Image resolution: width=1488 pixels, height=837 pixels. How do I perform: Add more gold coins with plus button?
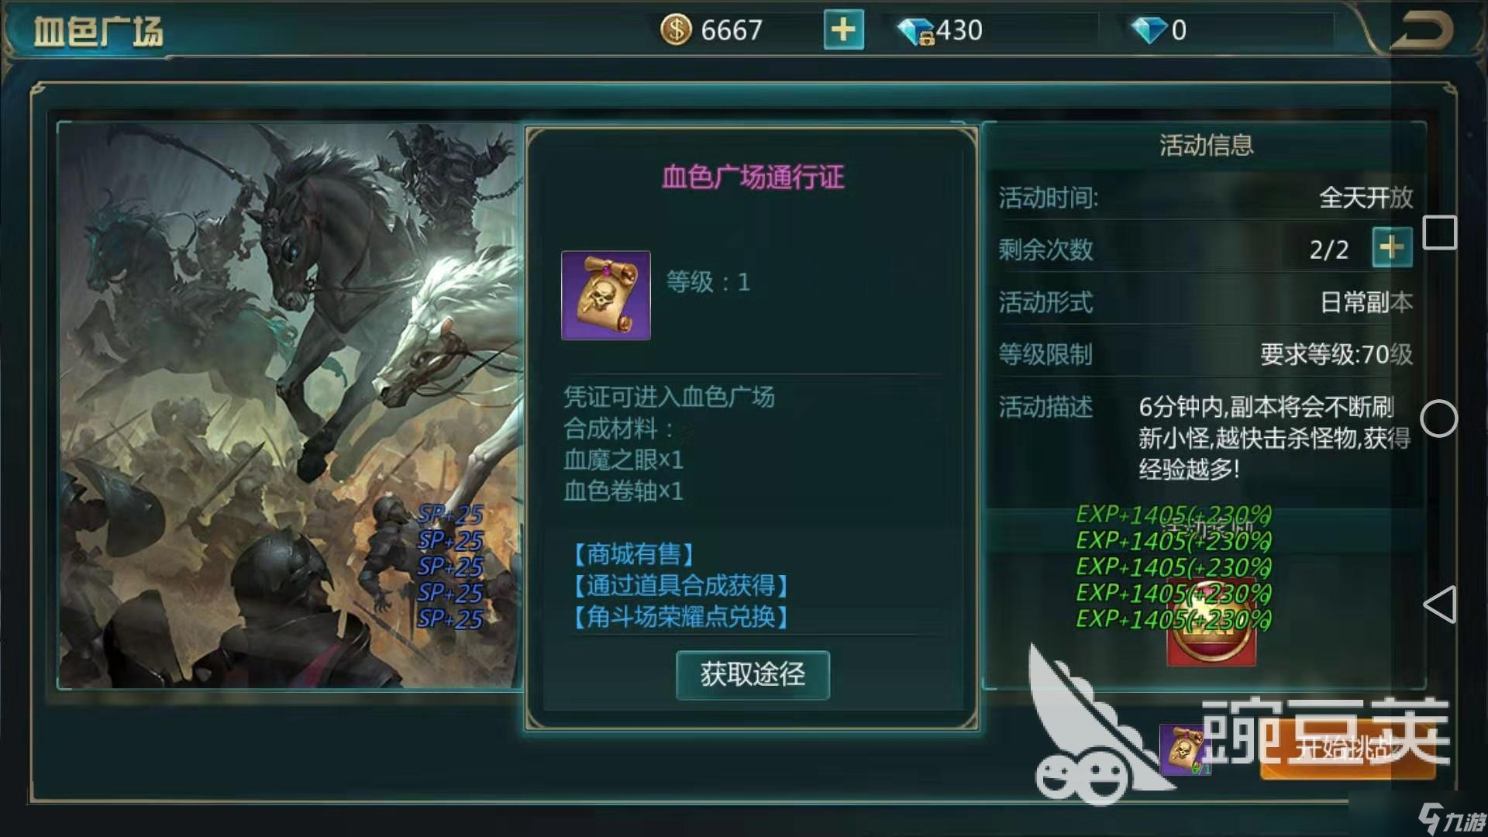pos(843,30)
